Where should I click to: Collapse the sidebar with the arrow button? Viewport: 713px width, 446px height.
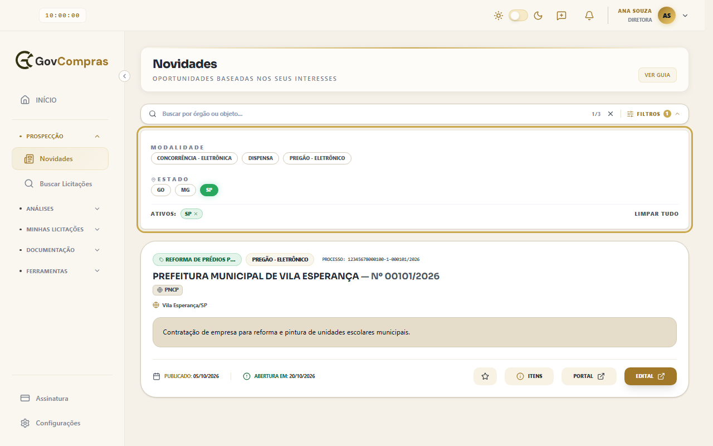click(x=125, y=76)
